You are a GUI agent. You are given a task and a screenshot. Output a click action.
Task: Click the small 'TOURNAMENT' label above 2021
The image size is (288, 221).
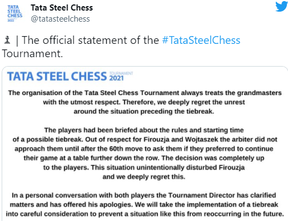pos(121,73)
